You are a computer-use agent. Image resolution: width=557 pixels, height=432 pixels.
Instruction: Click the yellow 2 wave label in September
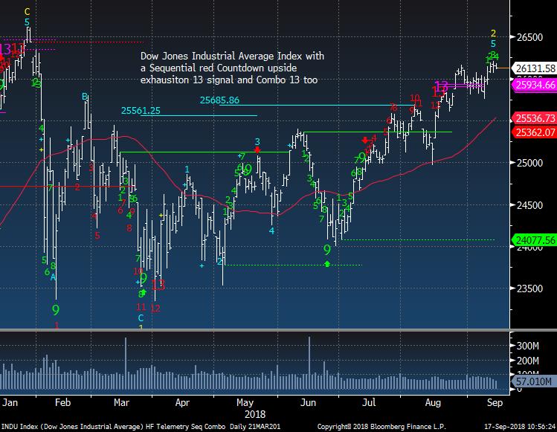coord(493,33)
